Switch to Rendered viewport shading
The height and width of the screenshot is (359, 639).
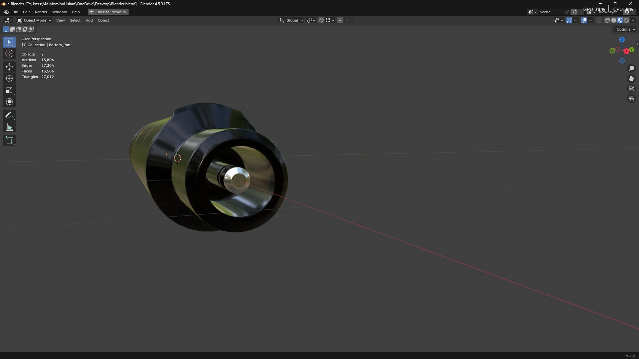coord(626,20)
